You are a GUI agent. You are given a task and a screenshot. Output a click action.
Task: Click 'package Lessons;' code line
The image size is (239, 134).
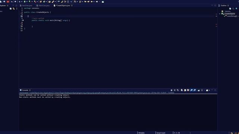point(32,8)
